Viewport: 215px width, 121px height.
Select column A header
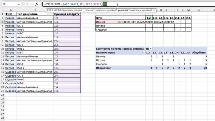(x=11, y=10)
